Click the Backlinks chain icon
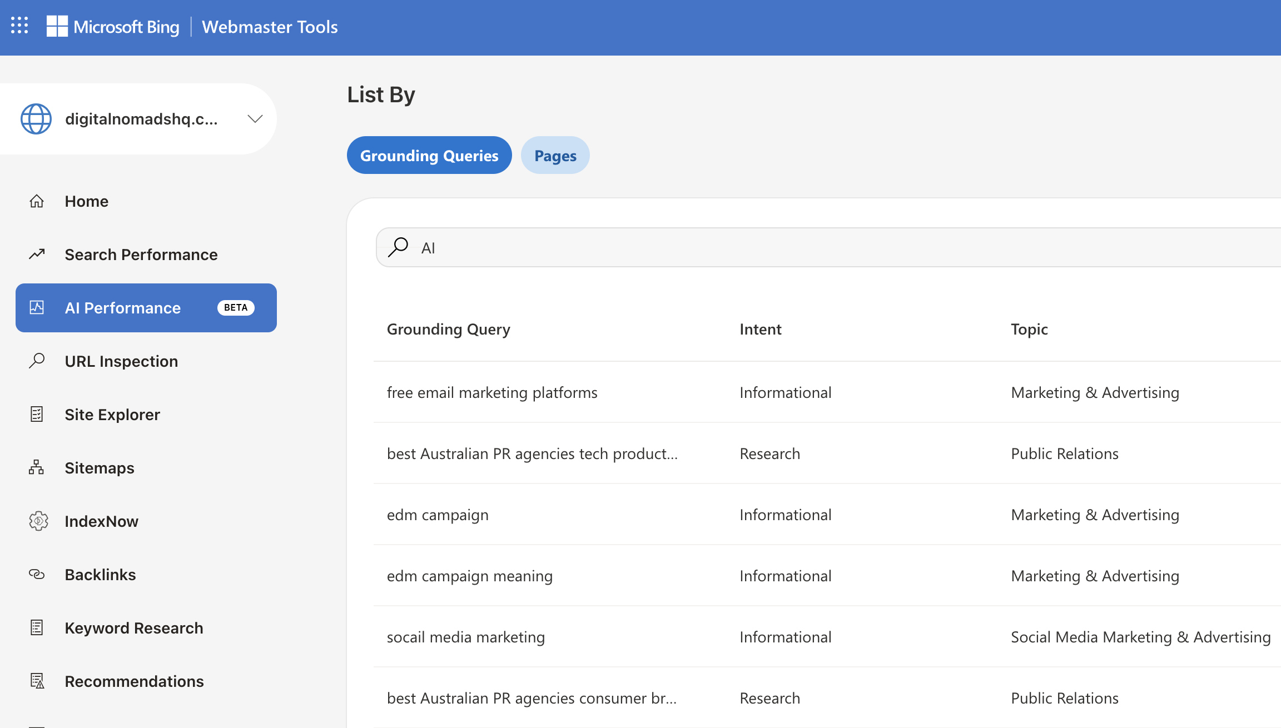 pyautogui.click(x=37, y=575)
